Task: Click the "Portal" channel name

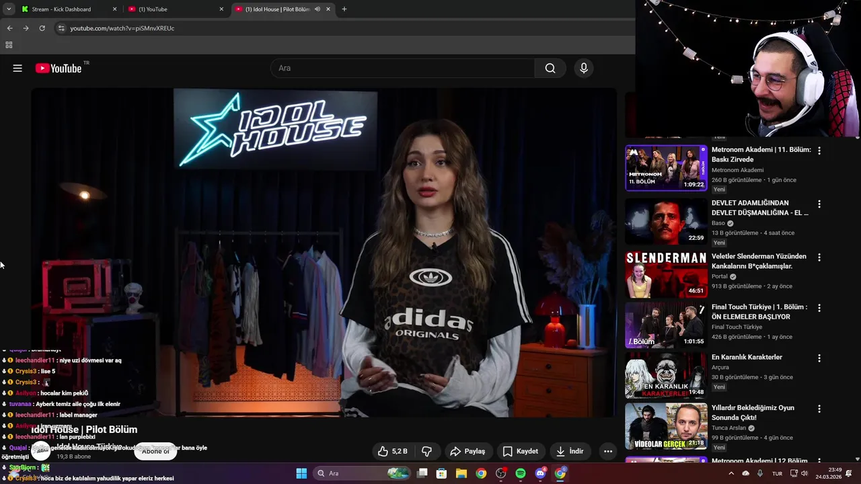Action: click(x=720, y=276)
